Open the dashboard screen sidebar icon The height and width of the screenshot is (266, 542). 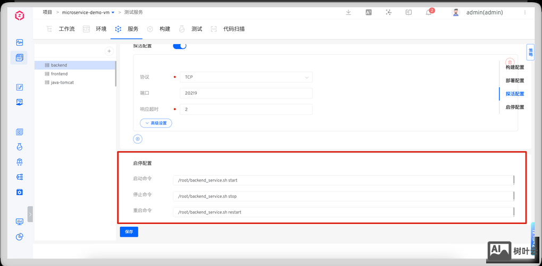pos(19,222)
